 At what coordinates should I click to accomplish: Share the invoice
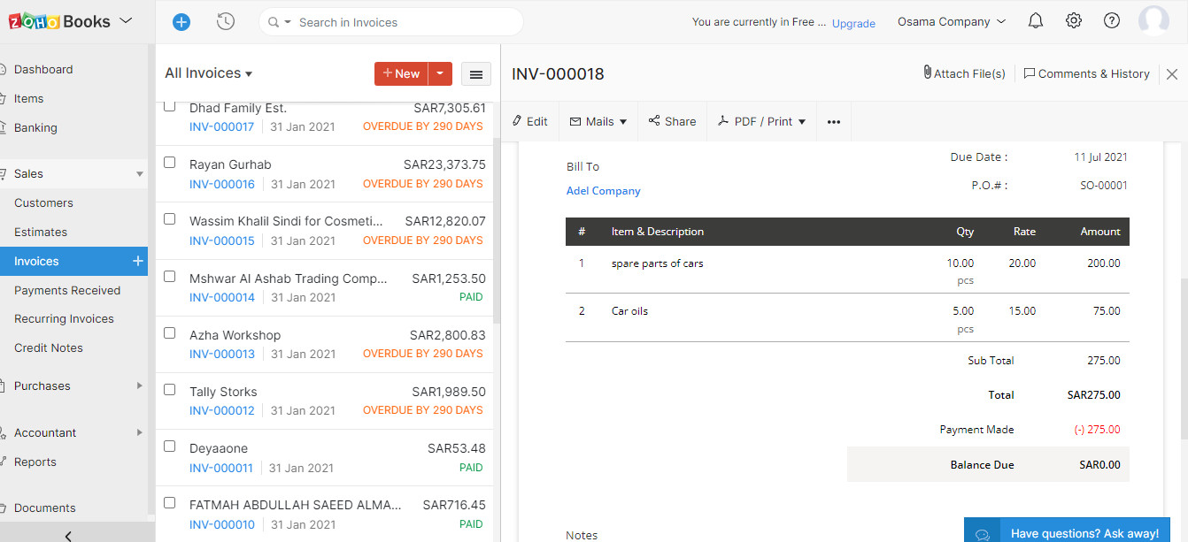tap(672, 122)
